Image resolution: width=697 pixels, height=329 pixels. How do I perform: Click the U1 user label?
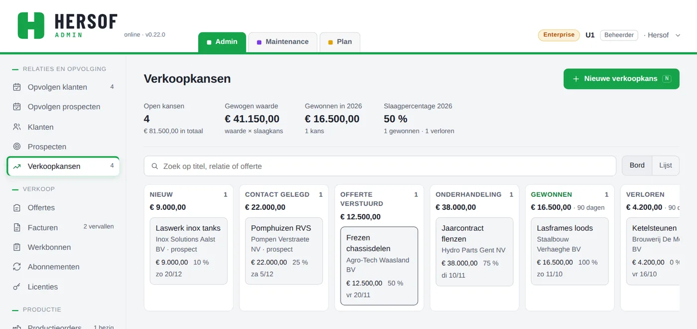(x=590, y=35)
